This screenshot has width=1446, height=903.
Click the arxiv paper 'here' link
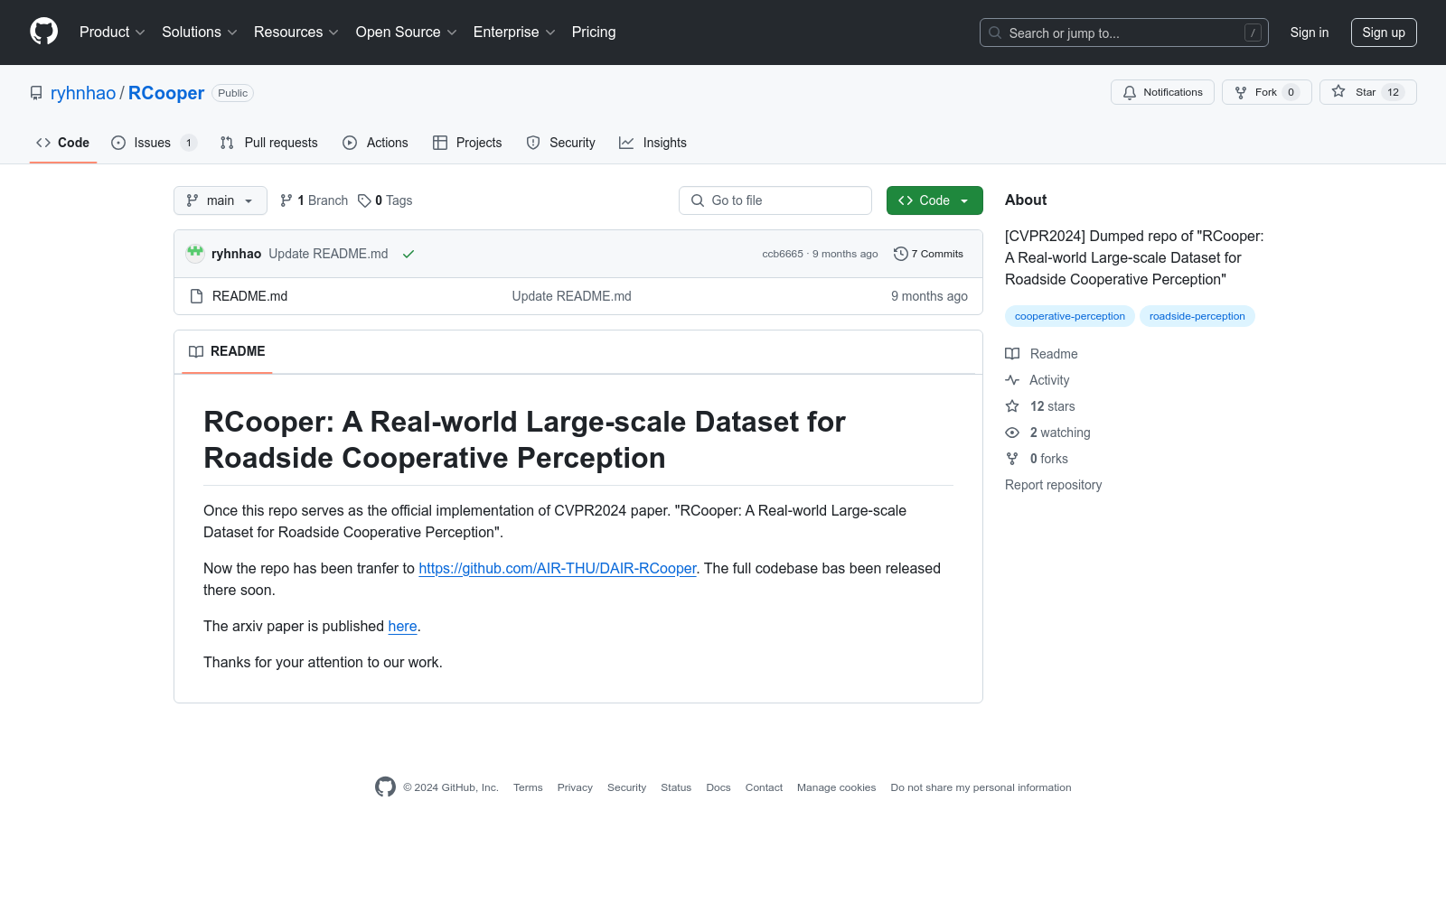click(x=402, y=626)
